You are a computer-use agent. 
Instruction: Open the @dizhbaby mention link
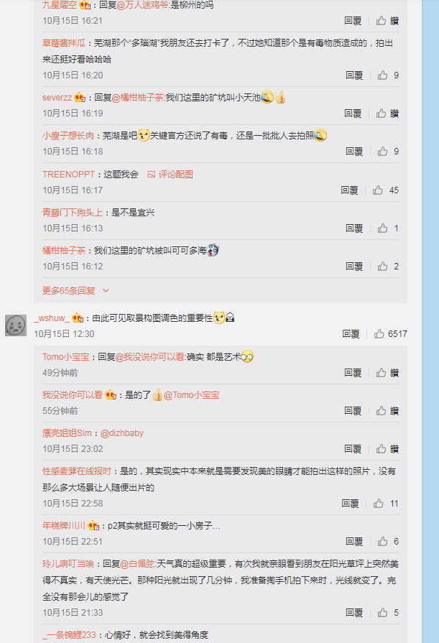pyautogui.click(x=122, y=433)
